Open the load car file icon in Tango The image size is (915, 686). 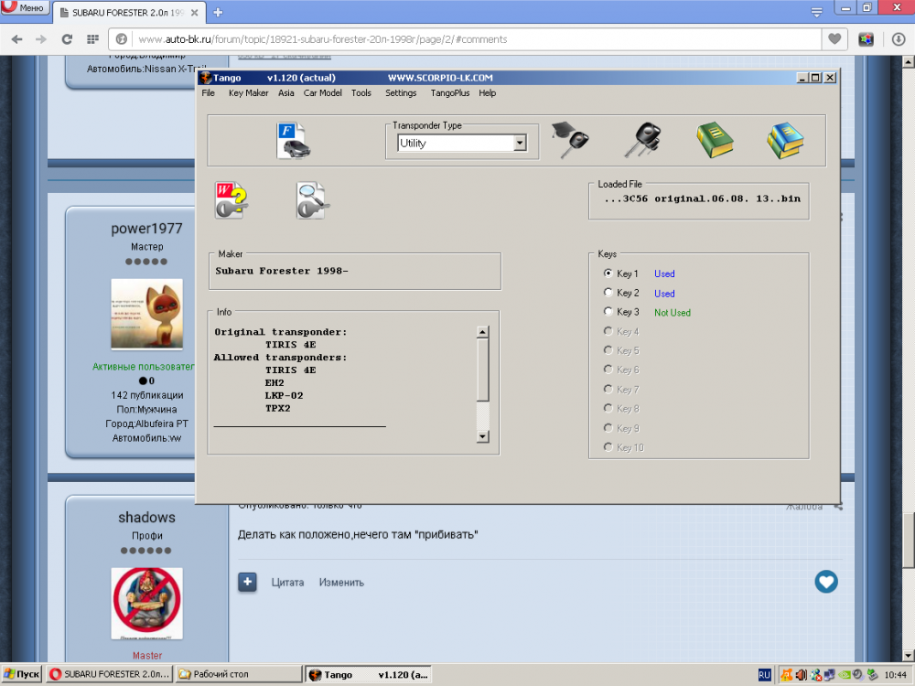pyautogui.click(x=294, y=141)
